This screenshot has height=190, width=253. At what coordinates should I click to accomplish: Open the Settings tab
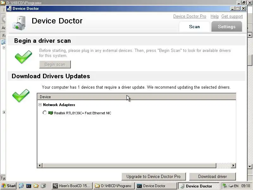click(226, 27)
